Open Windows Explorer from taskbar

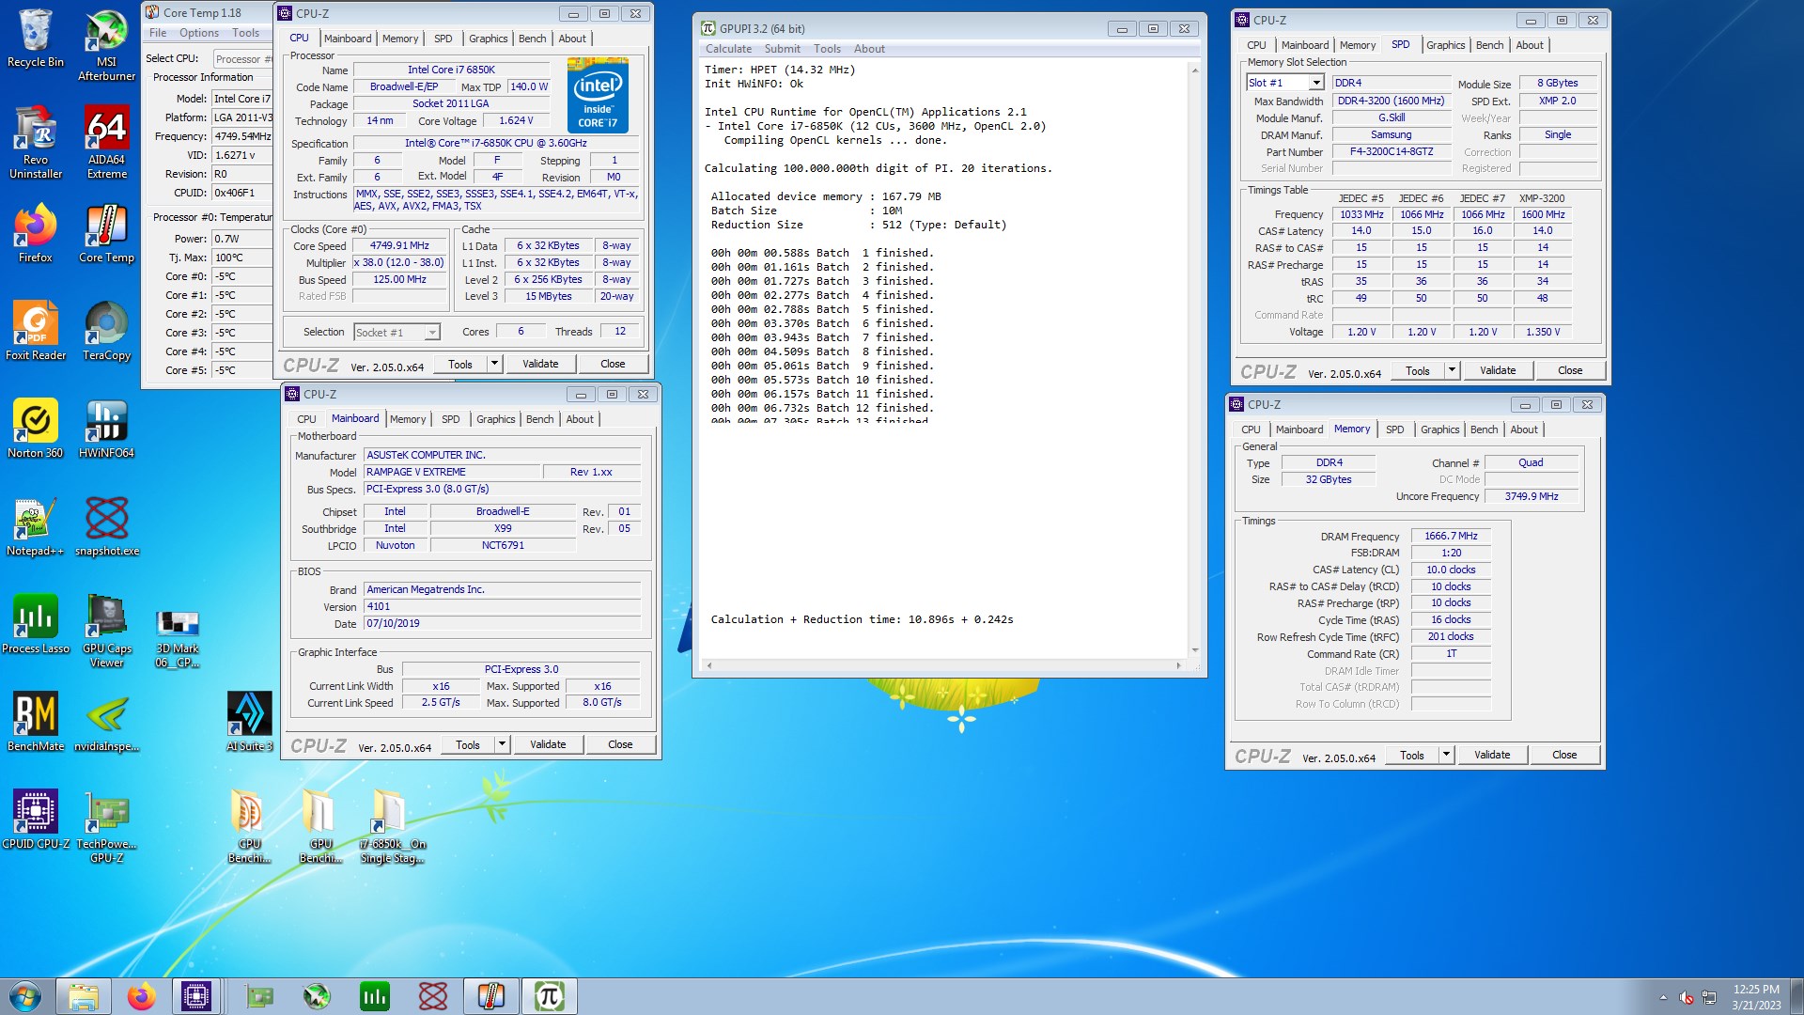(x=84, y=996)
